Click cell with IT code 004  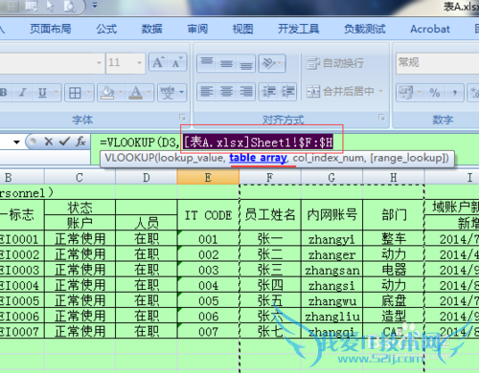tap(208, 285)
